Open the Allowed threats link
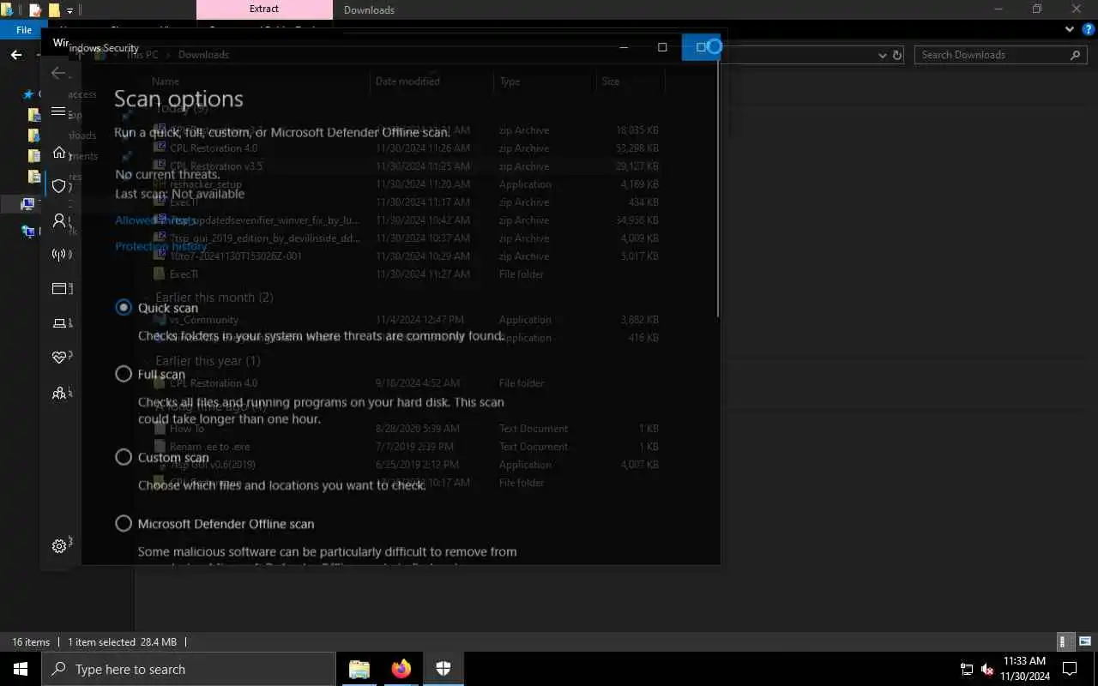Viewport: 1098px width, 686px height. [x=155, y=220]
